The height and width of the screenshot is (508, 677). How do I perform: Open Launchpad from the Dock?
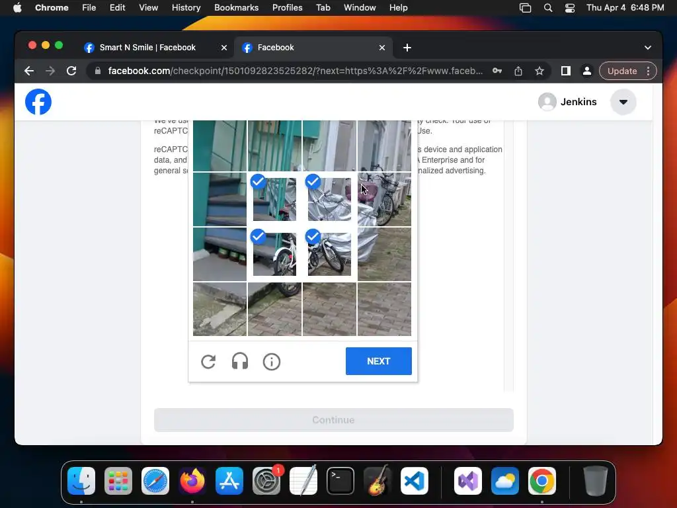pyautogui.click(x=118, y=481)
